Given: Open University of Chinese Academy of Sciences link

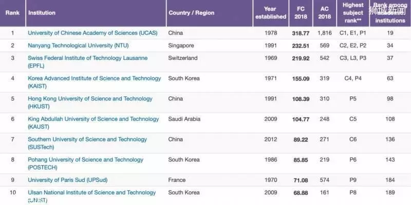Looking at the screenshot, I should (92, 33).
